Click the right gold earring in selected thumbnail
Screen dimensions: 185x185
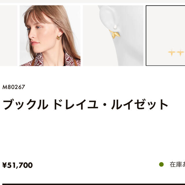[x=180, y=53]
